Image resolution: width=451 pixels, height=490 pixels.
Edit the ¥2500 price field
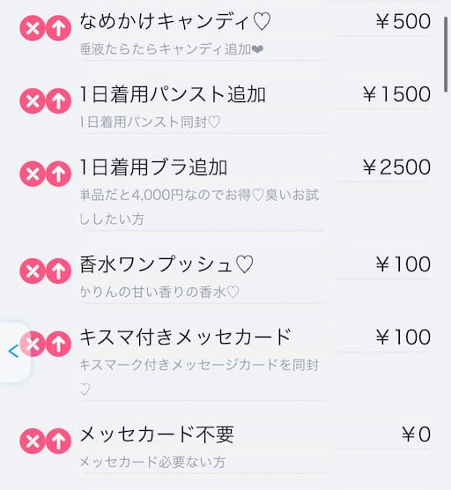coord(383,167)
